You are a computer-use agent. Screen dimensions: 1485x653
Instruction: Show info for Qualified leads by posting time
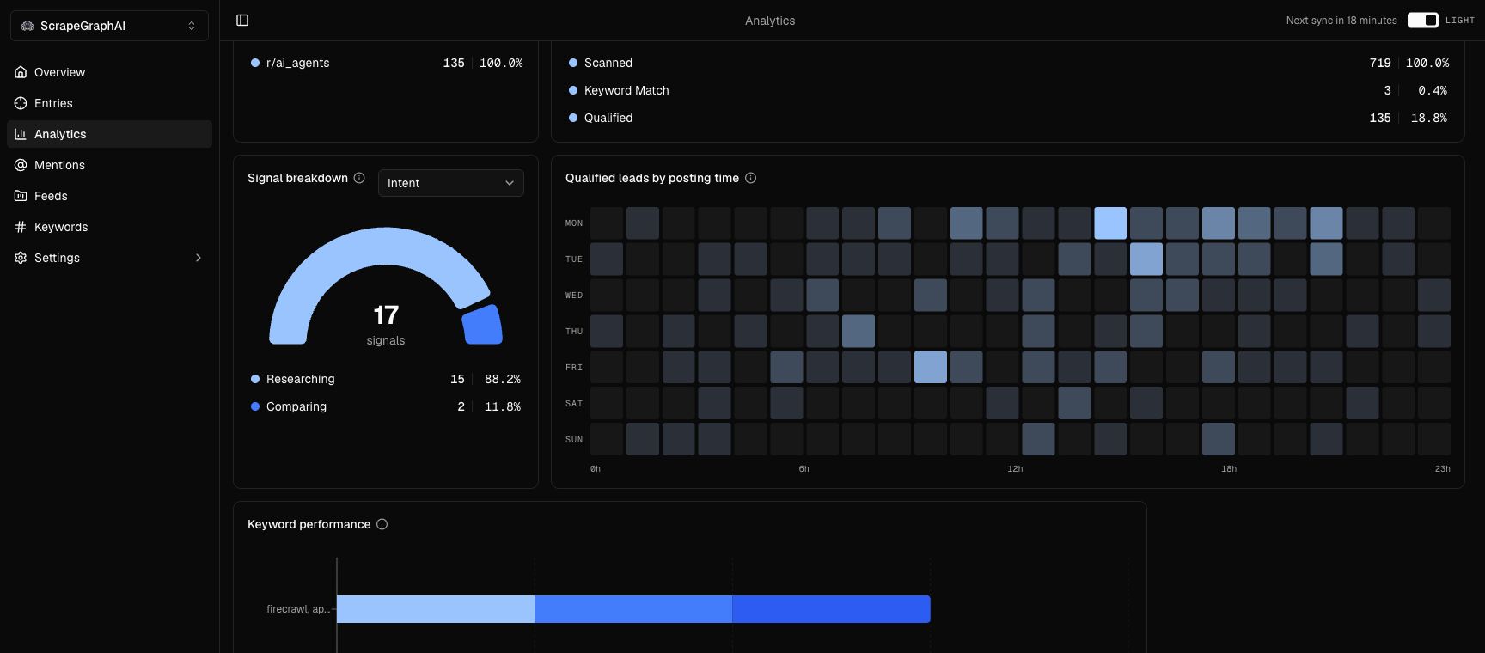[750, 178]
